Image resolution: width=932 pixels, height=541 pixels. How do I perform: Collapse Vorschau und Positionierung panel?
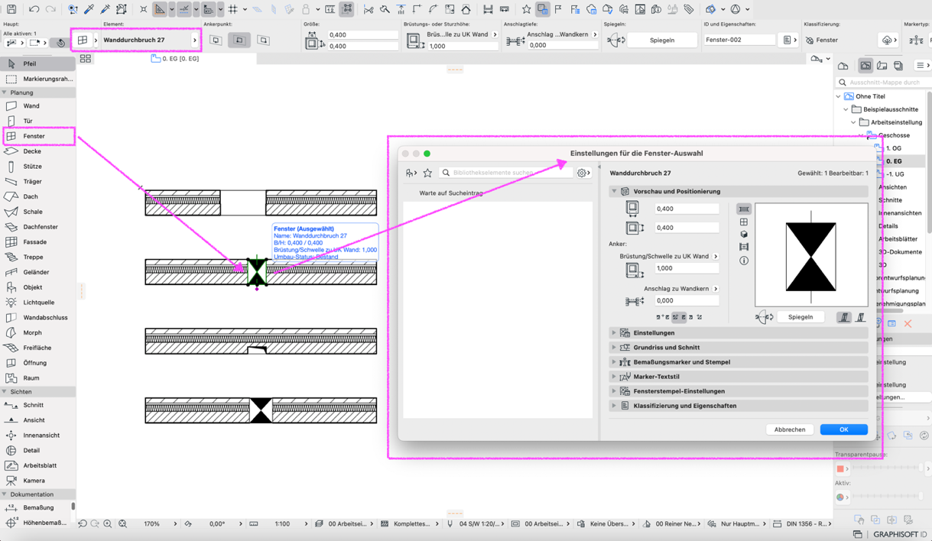click(614, 191)
